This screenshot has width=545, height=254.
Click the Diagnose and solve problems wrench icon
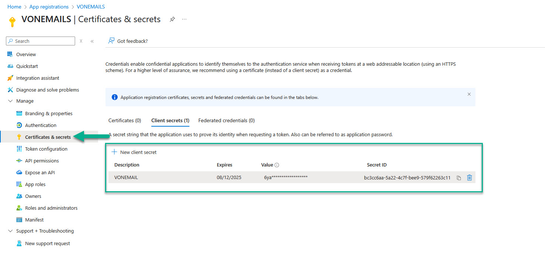10,90
